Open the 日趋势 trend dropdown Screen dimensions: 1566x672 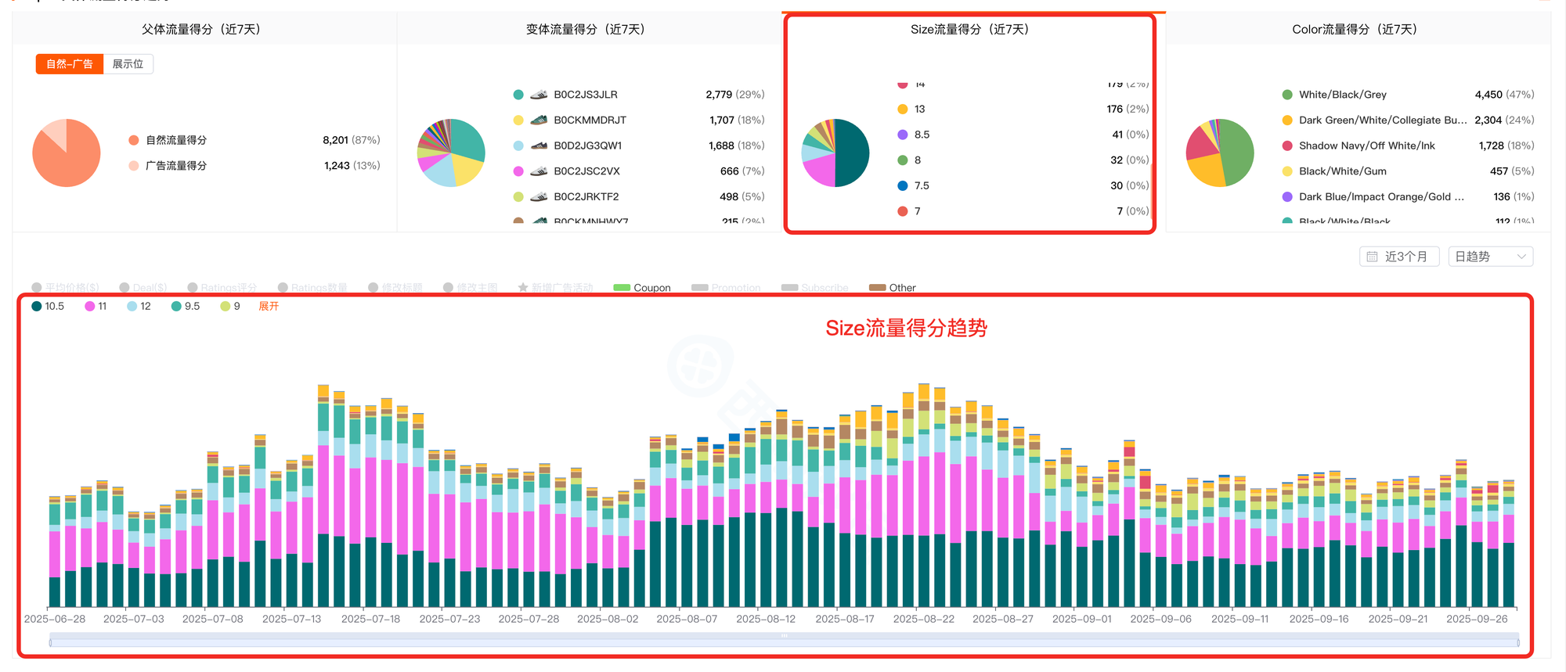coord(1490,257)
